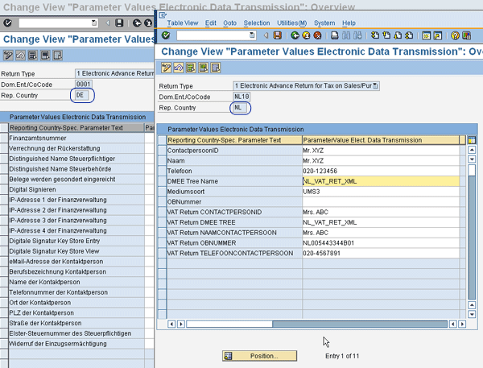
Task: Expand the Return Type dropdown in front window
Action: pos(376,85)
